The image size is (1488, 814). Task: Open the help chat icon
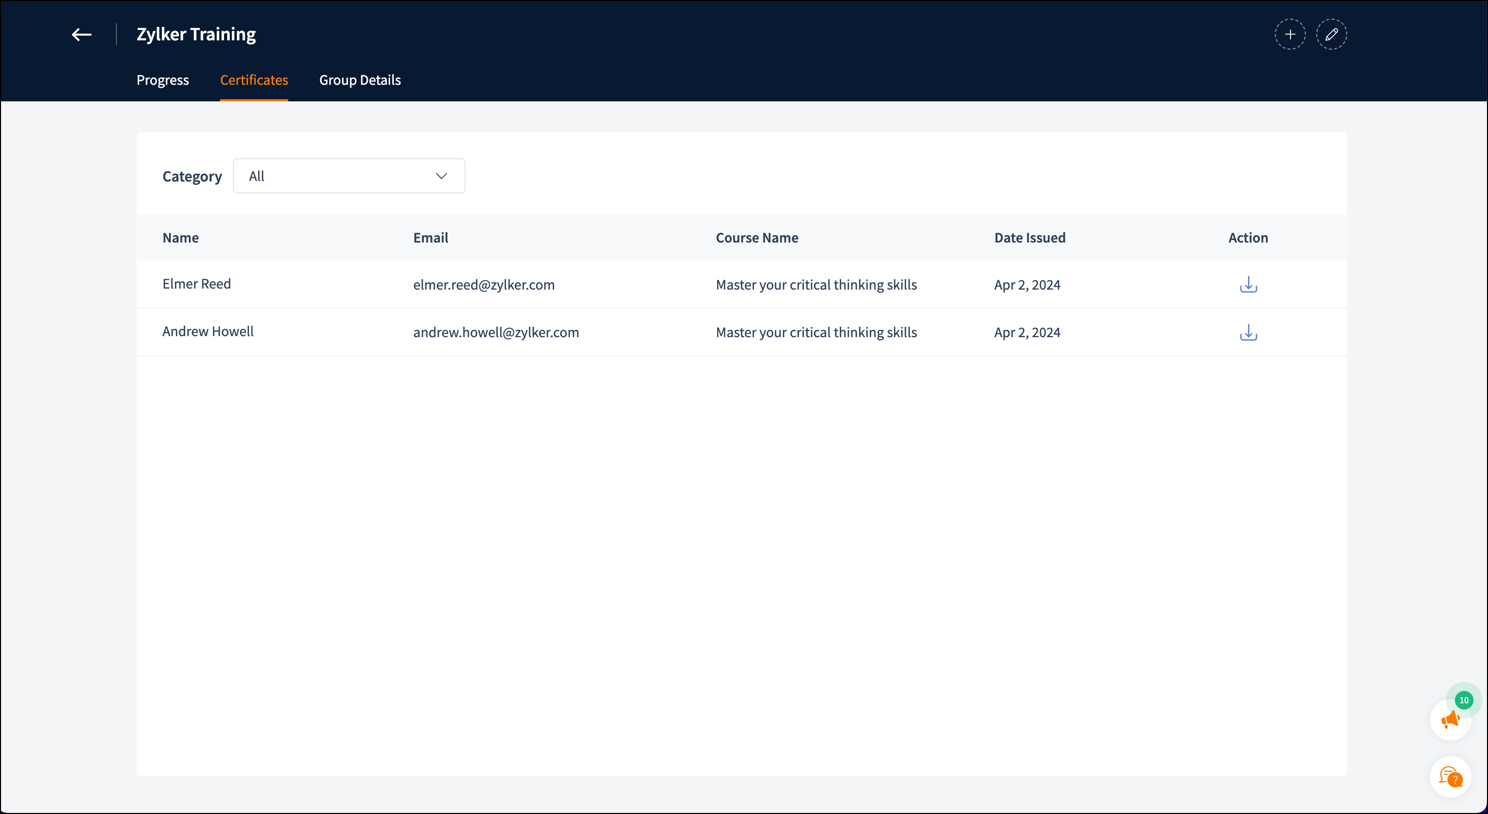click(x=1450, y=777)
